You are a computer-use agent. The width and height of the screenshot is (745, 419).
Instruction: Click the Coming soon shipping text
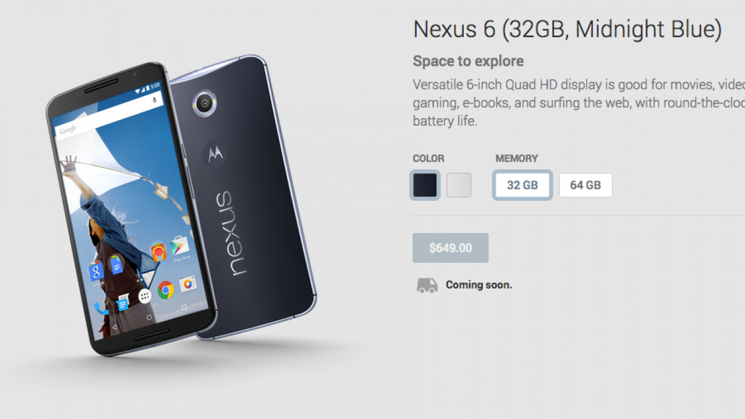pos(479,285)
